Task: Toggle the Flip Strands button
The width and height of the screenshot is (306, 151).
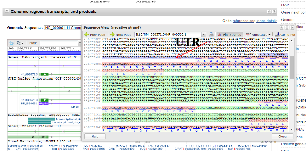Action: (229, 34)
